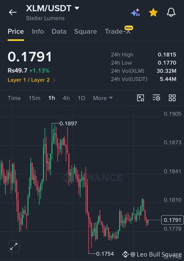184x261 pixels.
Task: Switch to the Info tab
Action: point(38,31)
